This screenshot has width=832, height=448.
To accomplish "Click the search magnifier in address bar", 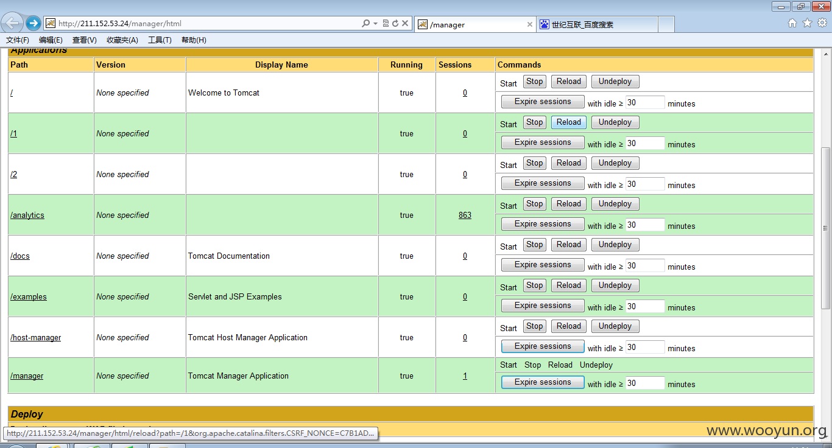I will [x=365, y=24].
